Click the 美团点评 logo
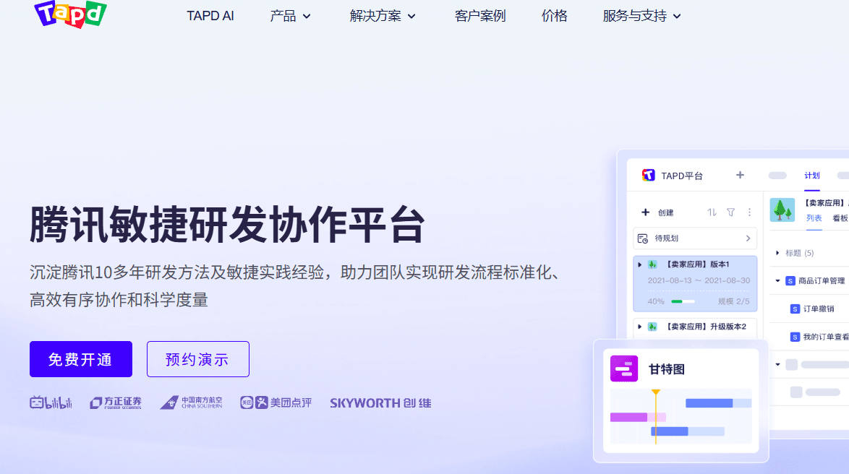 point(276,402)
